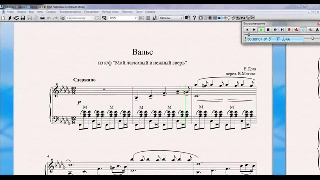Click the greyed comment icon beside the version box

(97, 18)
